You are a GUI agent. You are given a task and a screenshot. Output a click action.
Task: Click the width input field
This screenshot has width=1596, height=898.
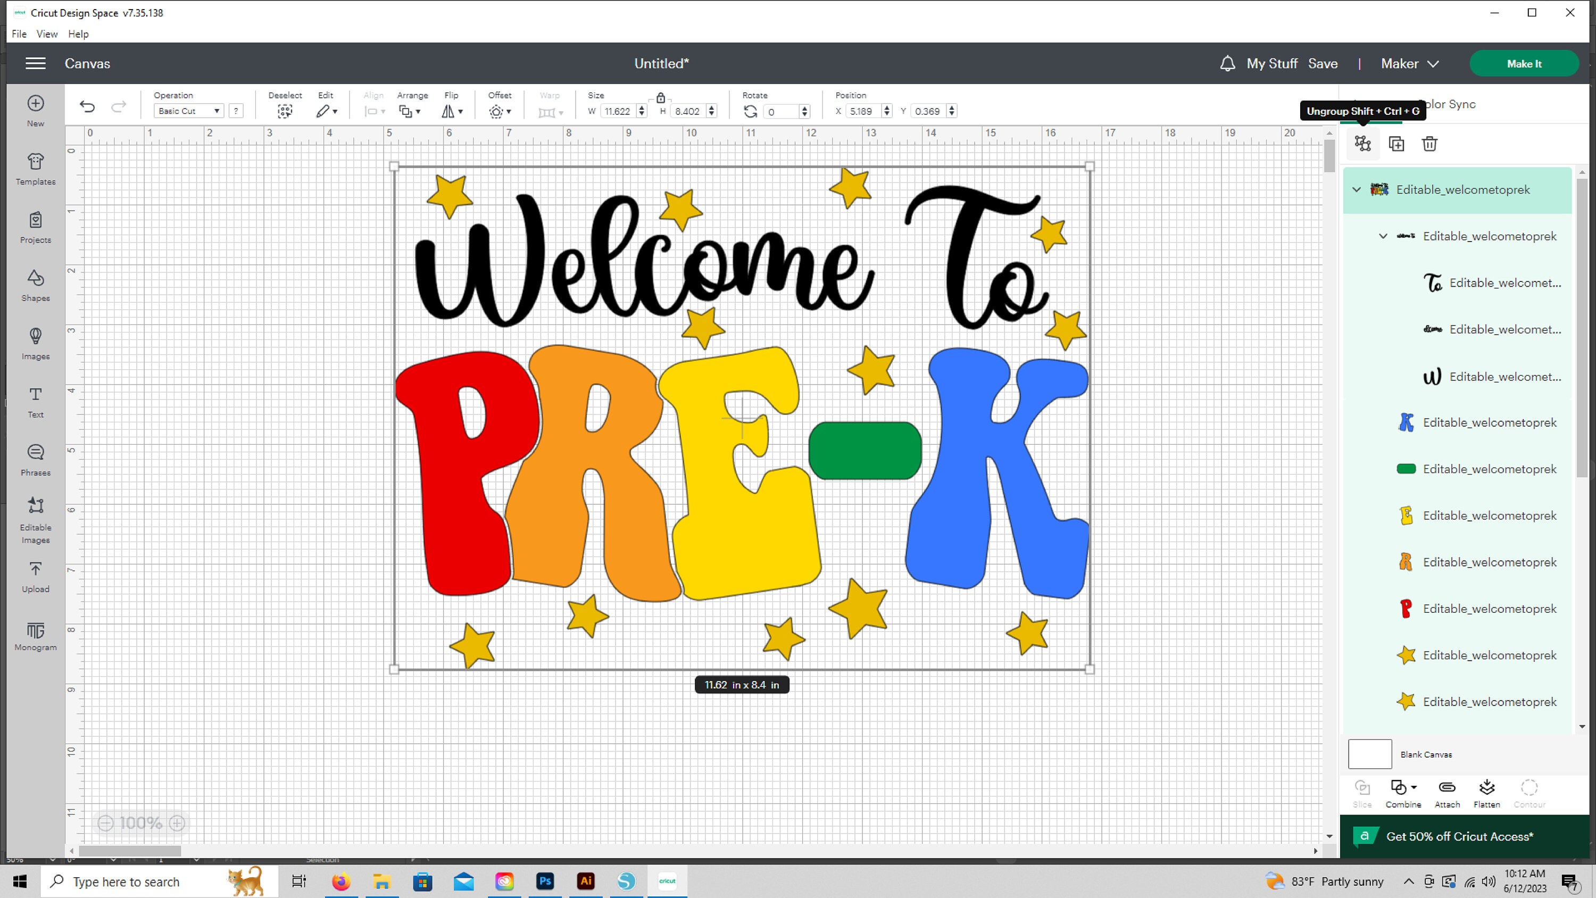click(x=619, y=111)
